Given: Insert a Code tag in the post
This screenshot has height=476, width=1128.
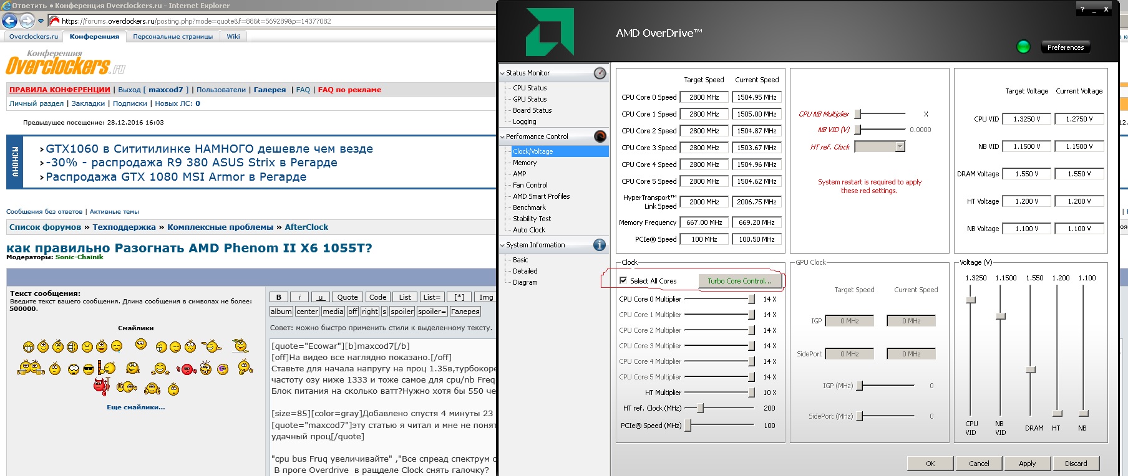Looking at the screenshot, I should [378, 297].
